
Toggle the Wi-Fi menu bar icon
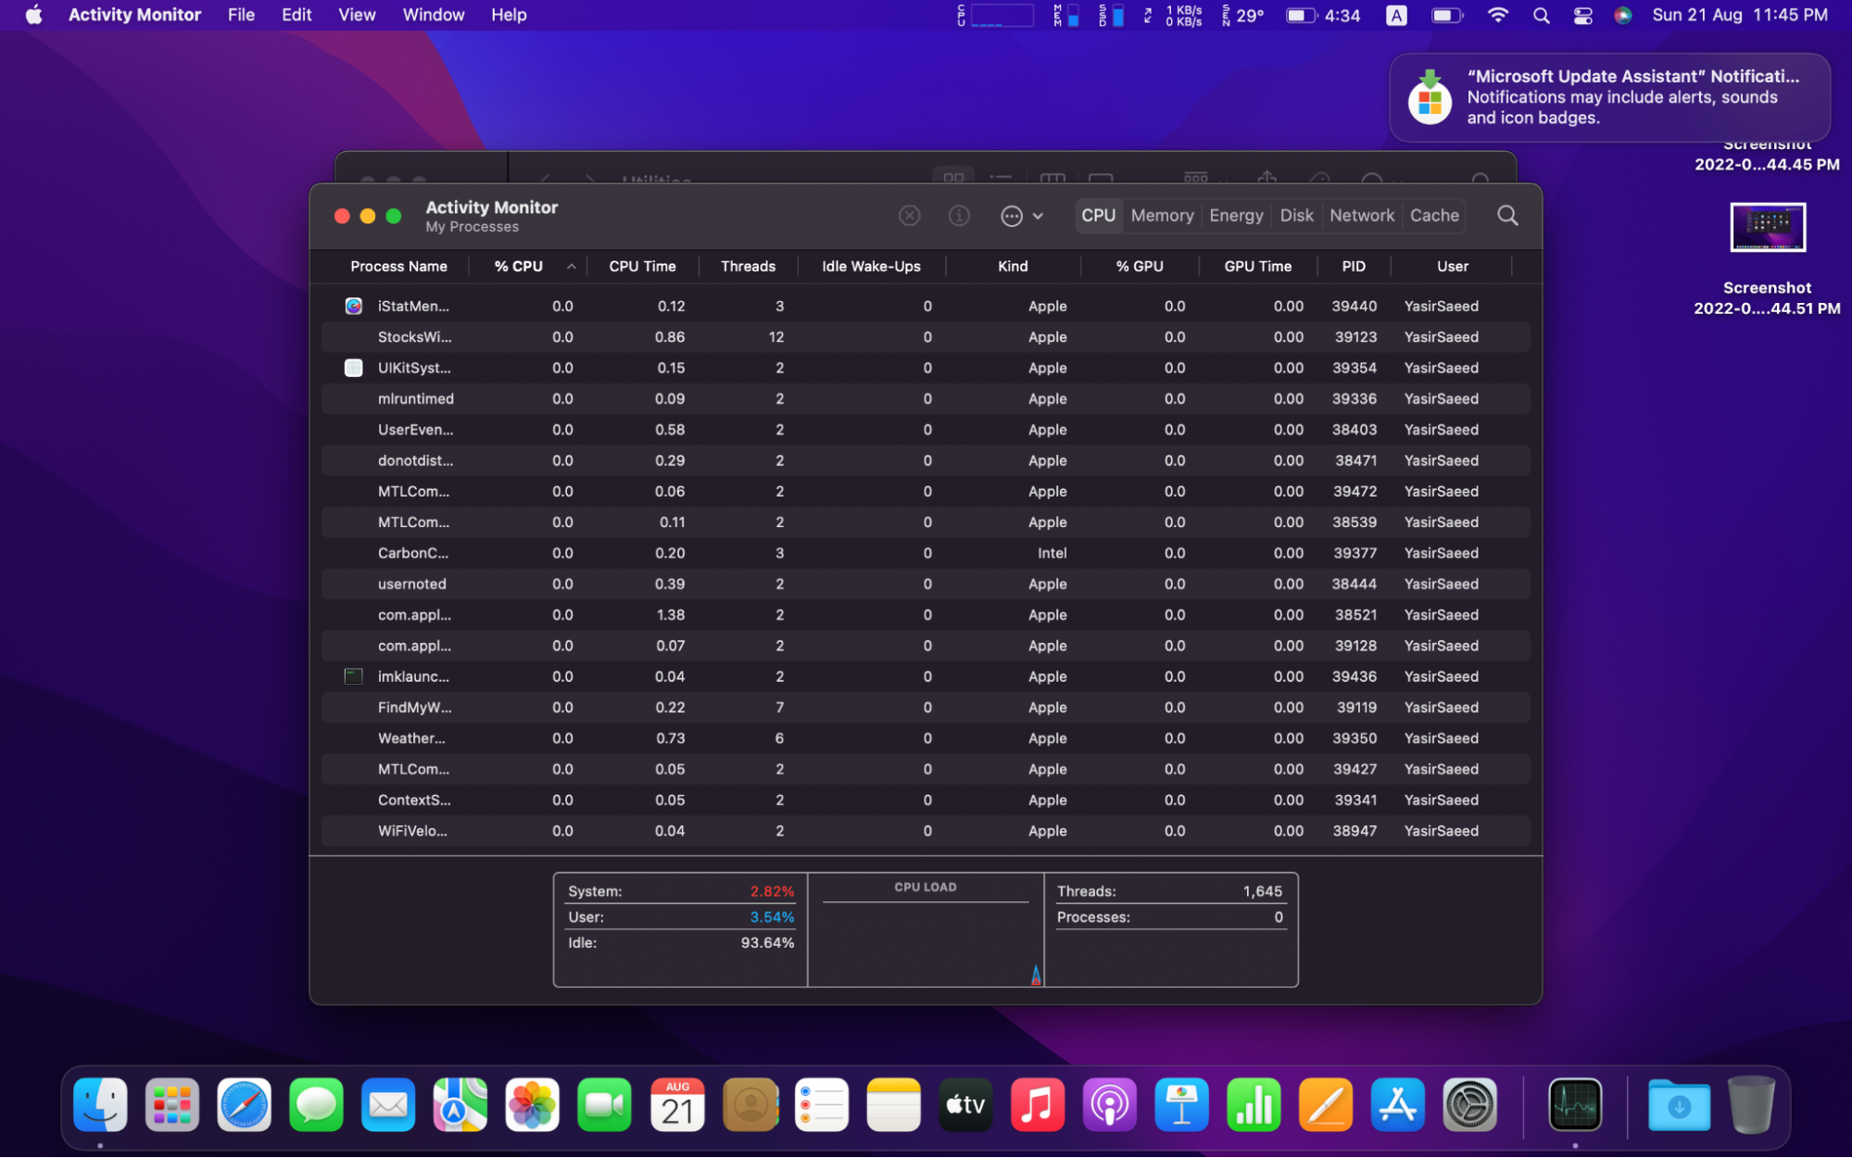1497,15
